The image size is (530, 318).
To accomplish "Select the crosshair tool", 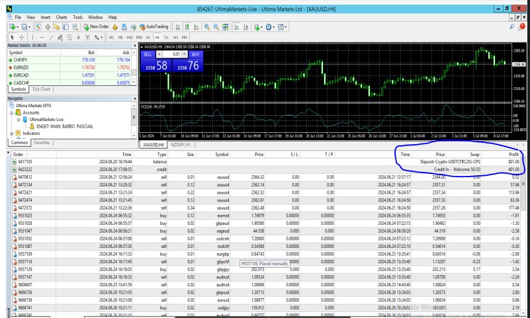I will coord(22,38).
